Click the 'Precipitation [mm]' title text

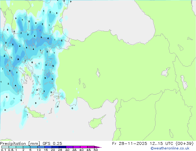click(x=20, y=144)
